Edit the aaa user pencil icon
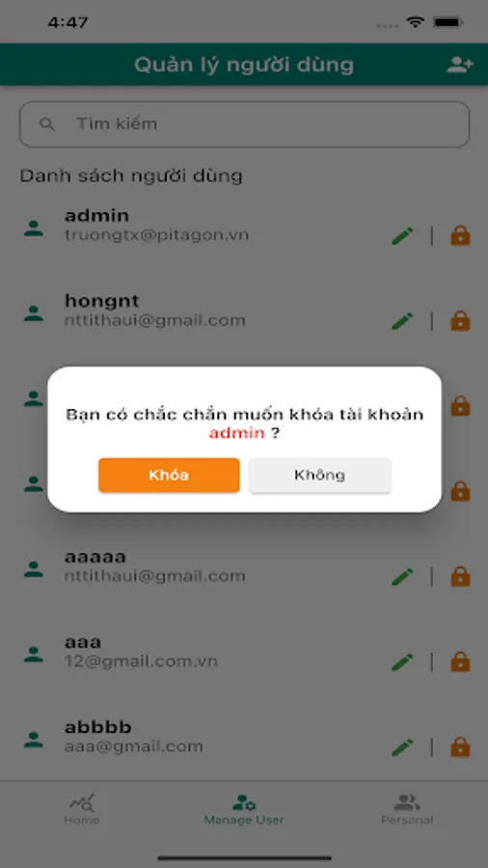 [402, 662]
